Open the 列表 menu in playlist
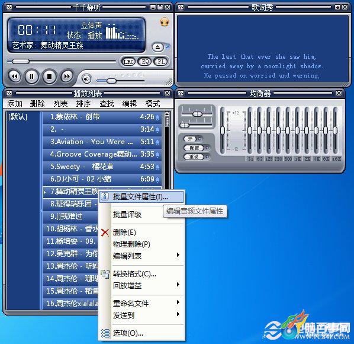 60,104
